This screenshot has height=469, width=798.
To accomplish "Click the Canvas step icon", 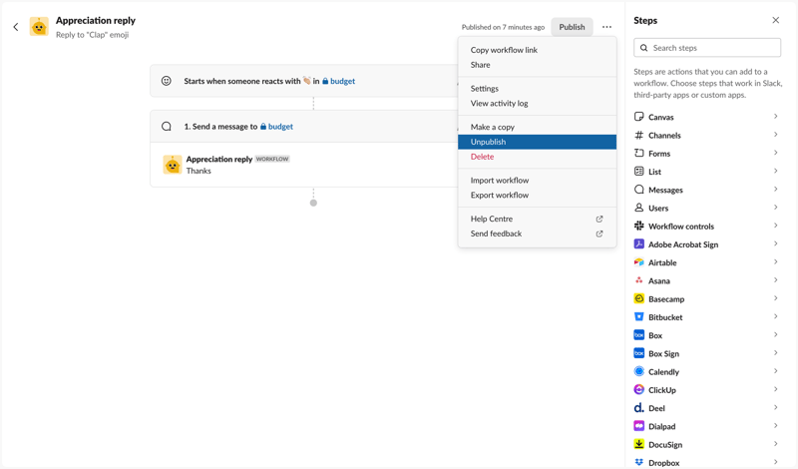I will pos(638,117).
